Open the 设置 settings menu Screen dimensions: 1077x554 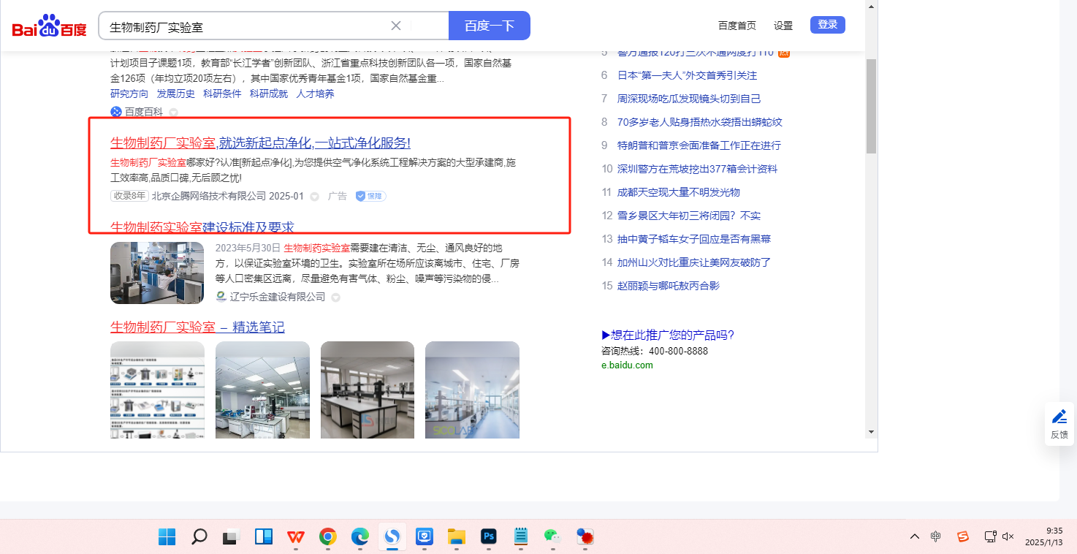(x=783, y=26)
